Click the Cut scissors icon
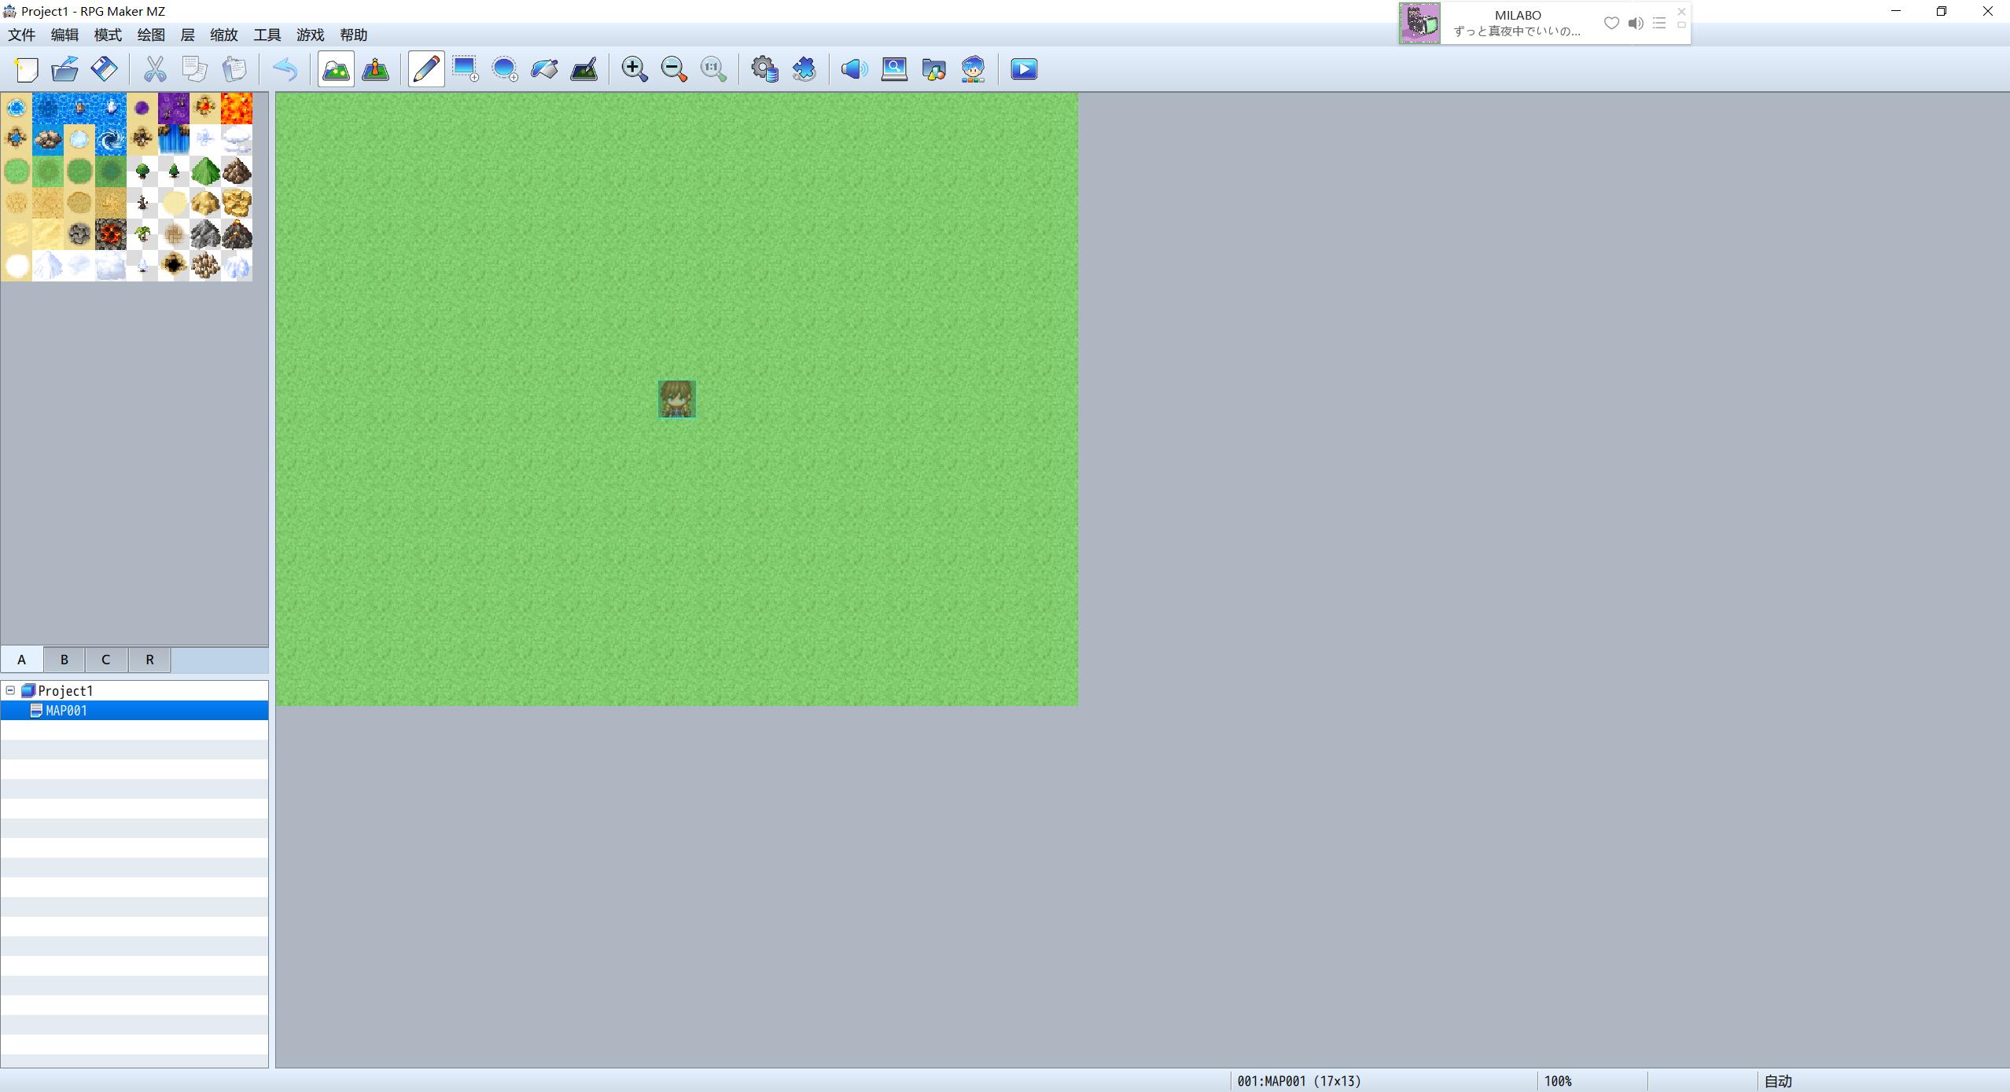Viewport: 2010px width, 1092px height. tap(155, 69)
